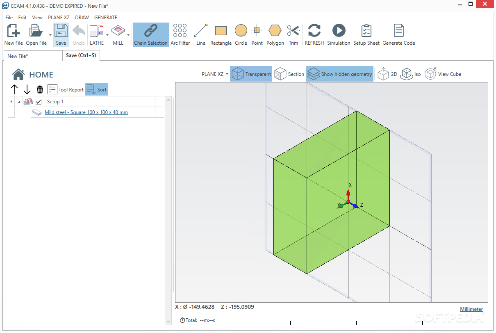Open the PLANE XZ viewport dropdown
The width and height of the screenshot is (496, 333).
215,74
